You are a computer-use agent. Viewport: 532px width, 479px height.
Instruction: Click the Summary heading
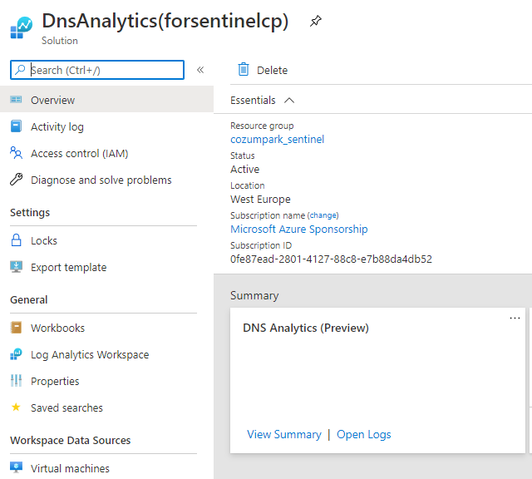(x=254, y=295)
